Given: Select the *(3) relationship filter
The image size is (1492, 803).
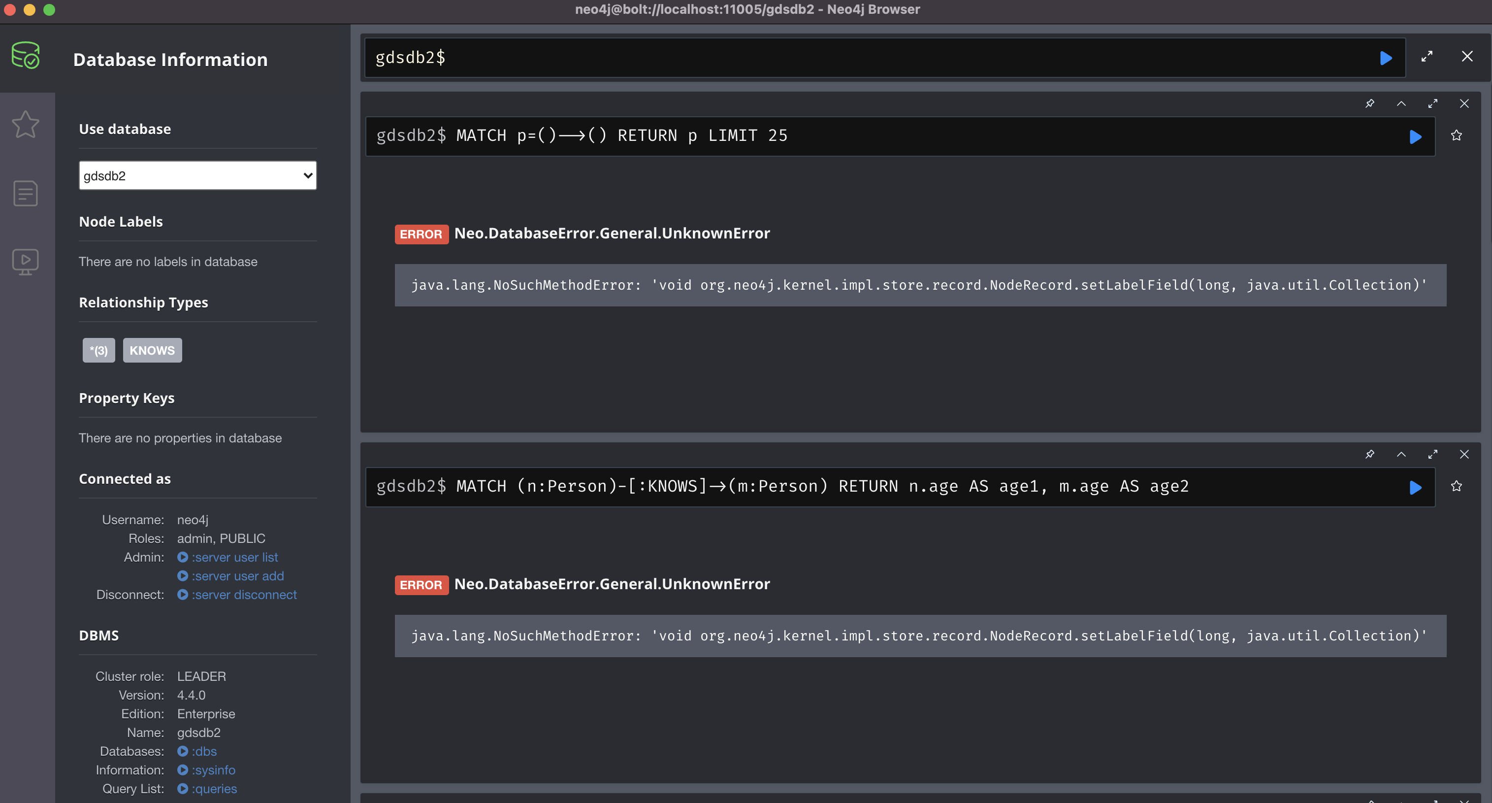Looking at the screenshot, I should (98, 350).
